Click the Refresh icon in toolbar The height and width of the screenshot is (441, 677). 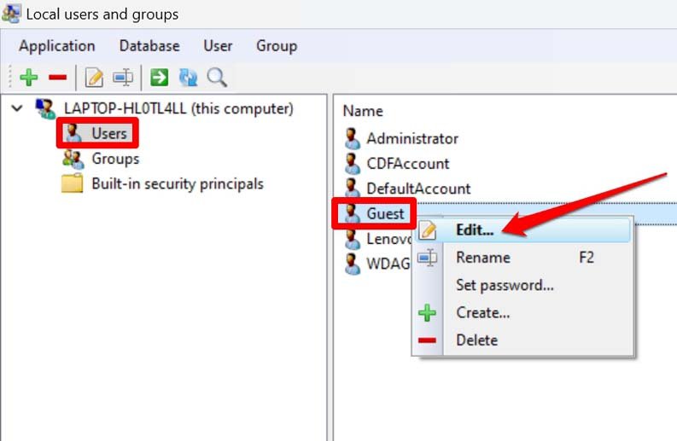(x=188, y=78)
